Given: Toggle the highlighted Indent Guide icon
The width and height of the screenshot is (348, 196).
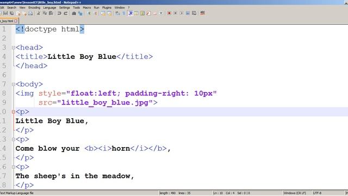Looking at the screenshot, I should point(130,13).
